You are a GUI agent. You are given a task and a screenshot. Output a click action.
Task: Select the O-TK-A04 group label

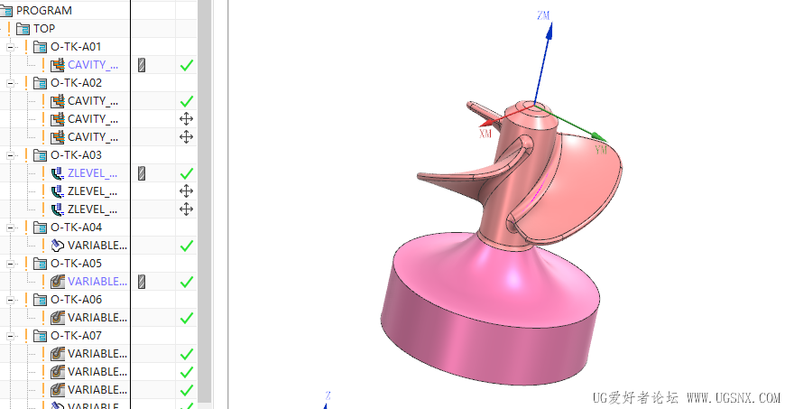click(x=76, y=227)
